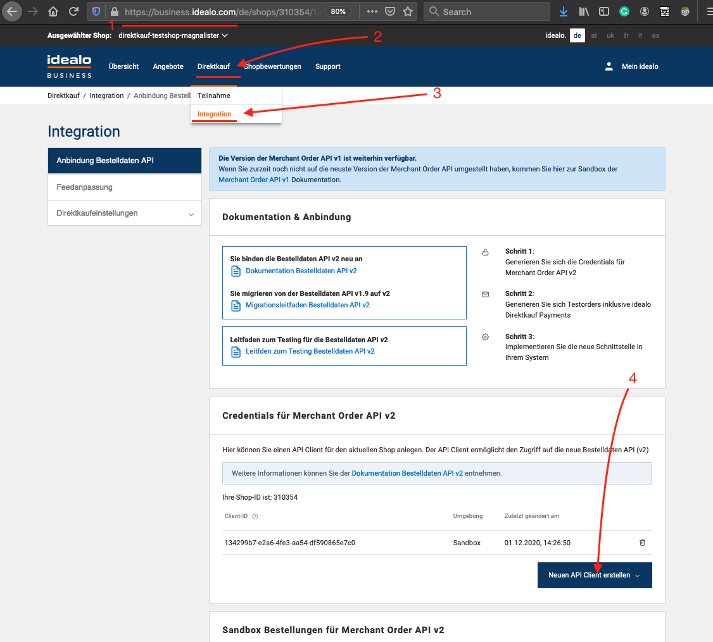Toggle the browser sidebar icon
This screenshot has height=642, width=713.
pyautogui.click(x=604, y=12)
